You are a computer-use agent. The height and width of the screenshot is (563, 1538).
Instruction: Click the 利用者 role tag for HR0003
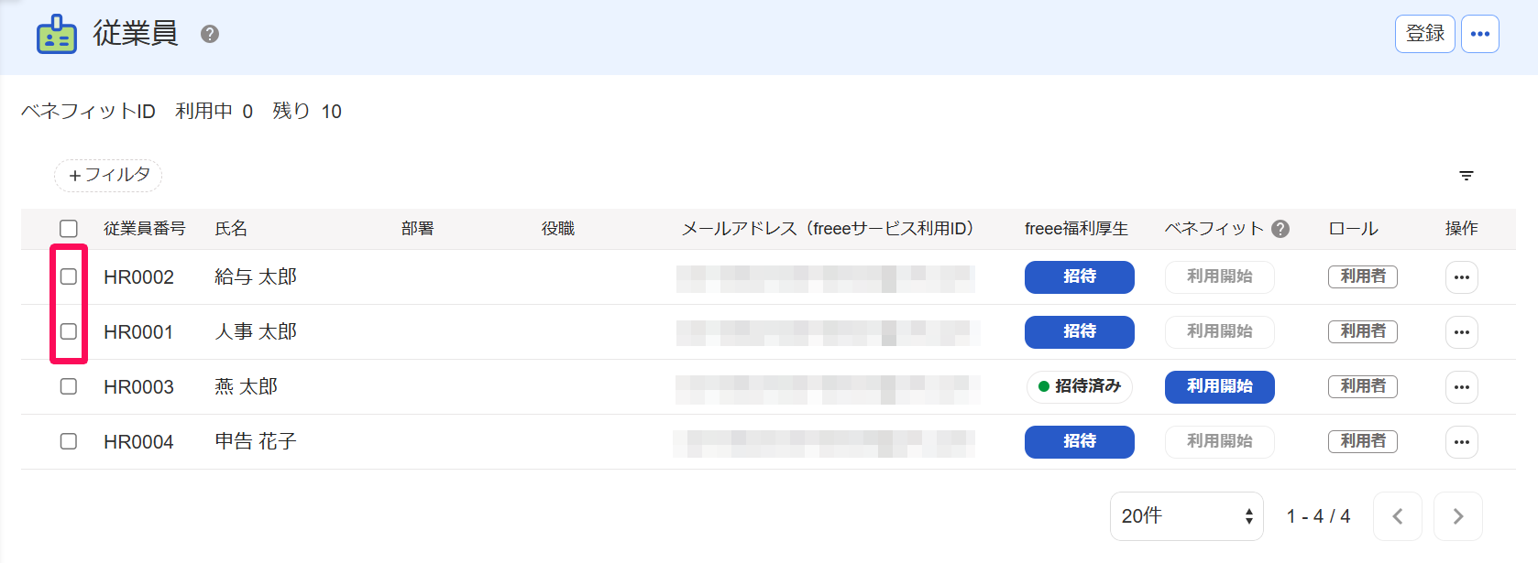pos(1363,386)
